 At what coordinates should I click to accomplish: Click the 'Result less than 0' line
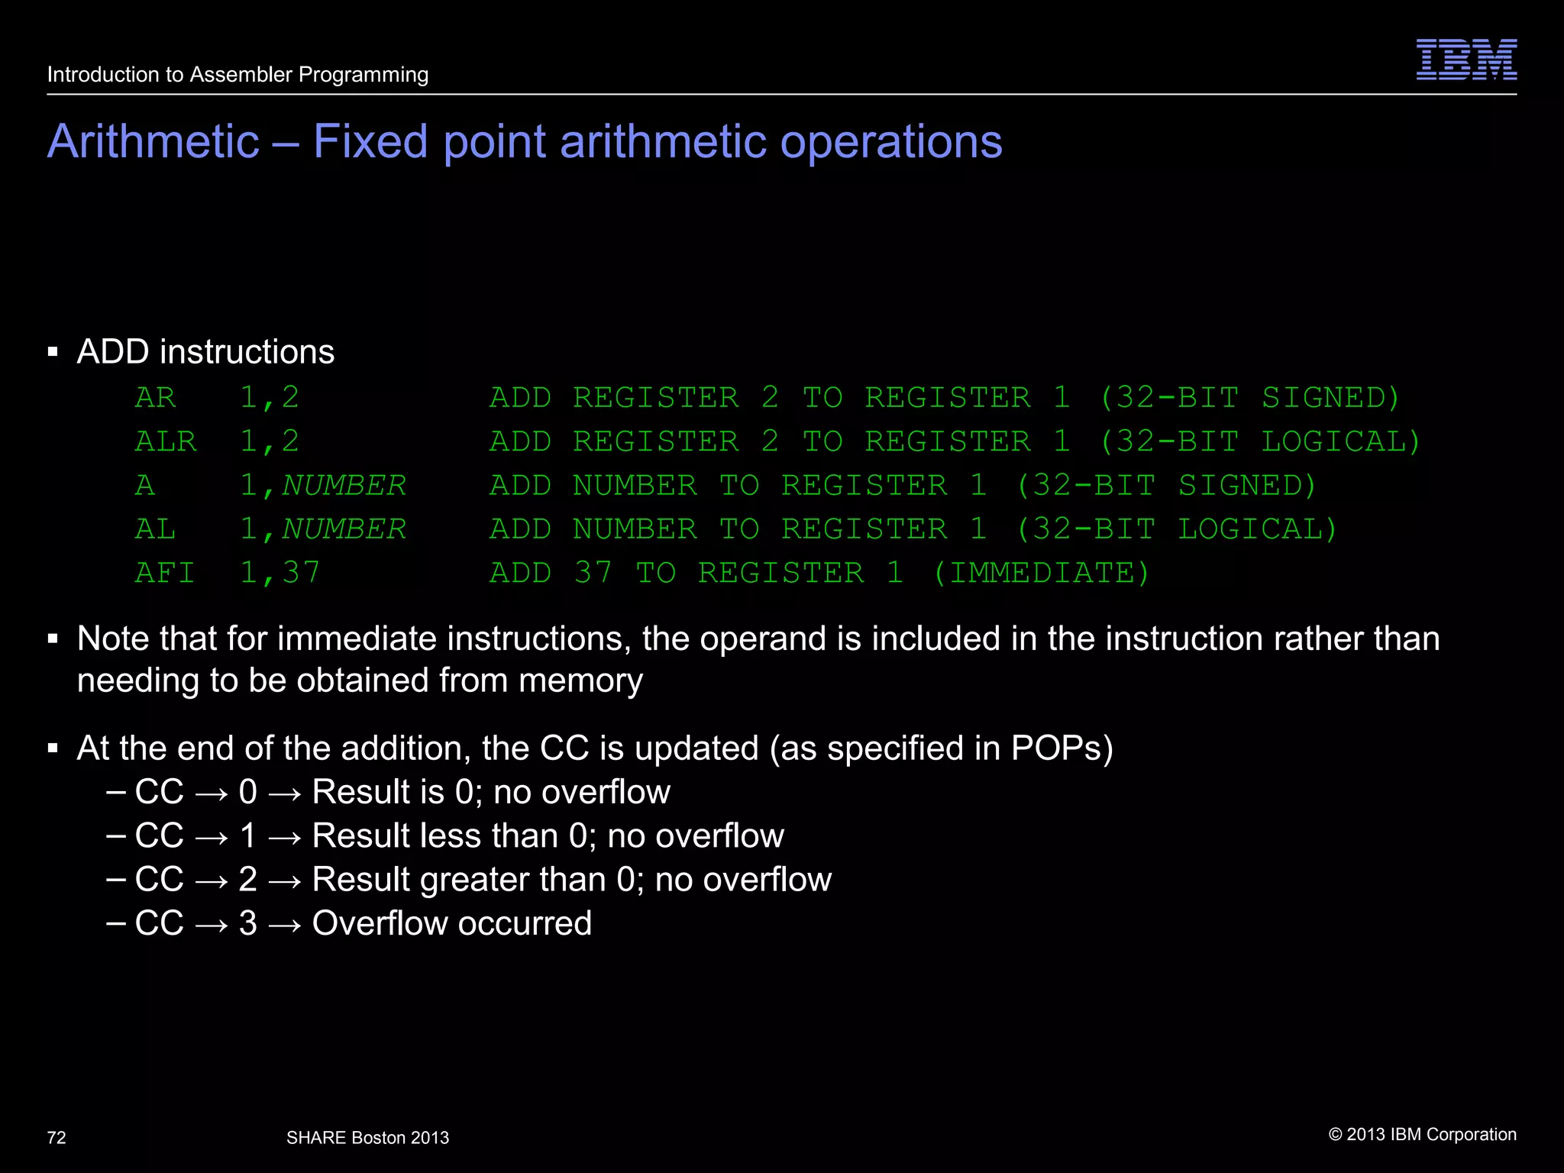click(x=548, y=835)
